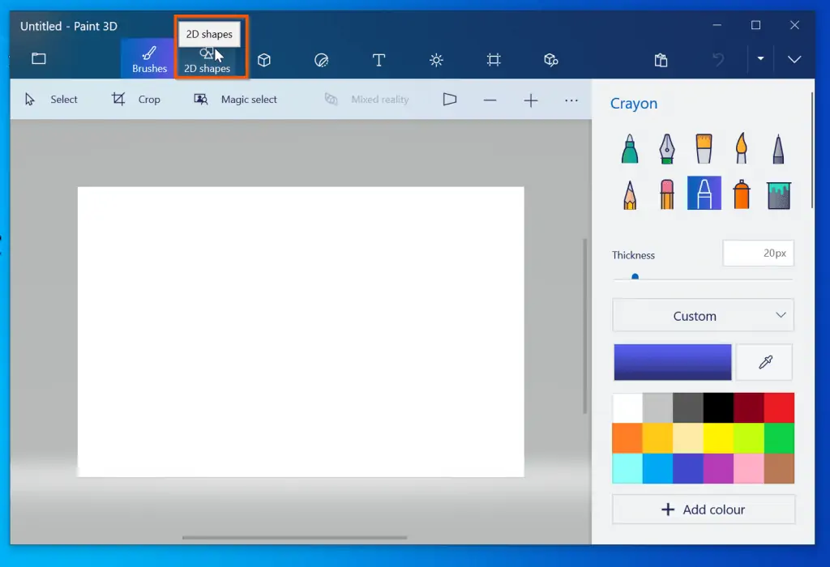830x567 pixels.
Task: Open the Brushes tab
Action: pos(149,60)
